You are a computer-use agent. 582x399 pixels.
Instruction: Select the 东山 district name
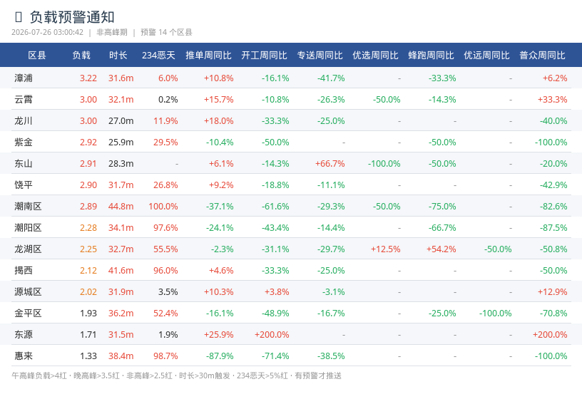24,164
